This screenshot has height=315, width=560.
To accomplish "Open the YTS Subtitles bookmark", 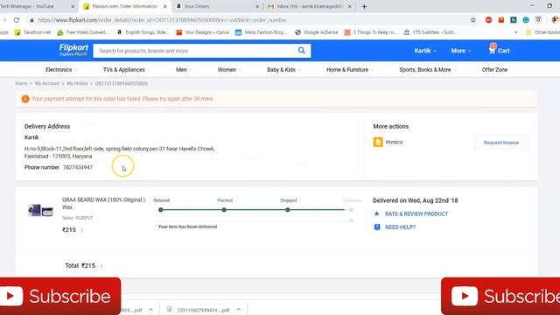I will (430, 32).
